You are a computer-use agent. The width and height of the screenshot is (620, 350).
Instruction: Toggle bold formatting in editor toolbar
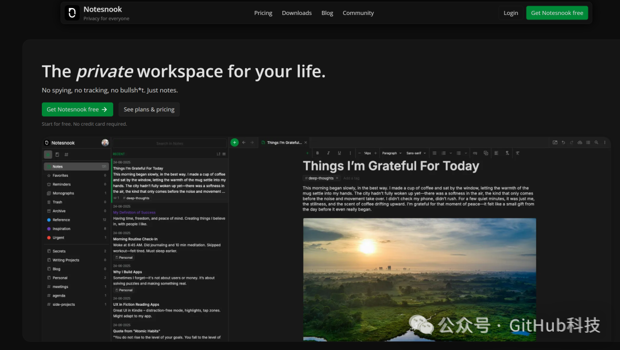point(317,153)
